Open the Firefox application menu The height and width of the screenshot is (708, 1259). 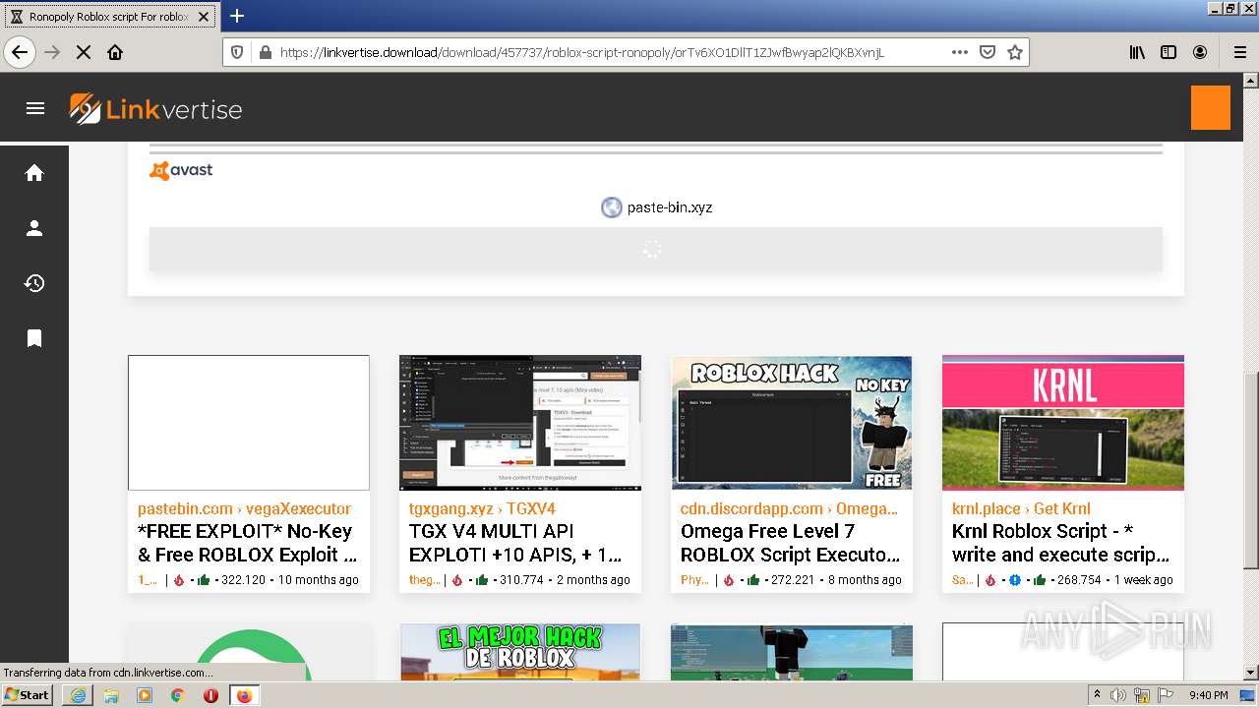(x=1239, y=52)
